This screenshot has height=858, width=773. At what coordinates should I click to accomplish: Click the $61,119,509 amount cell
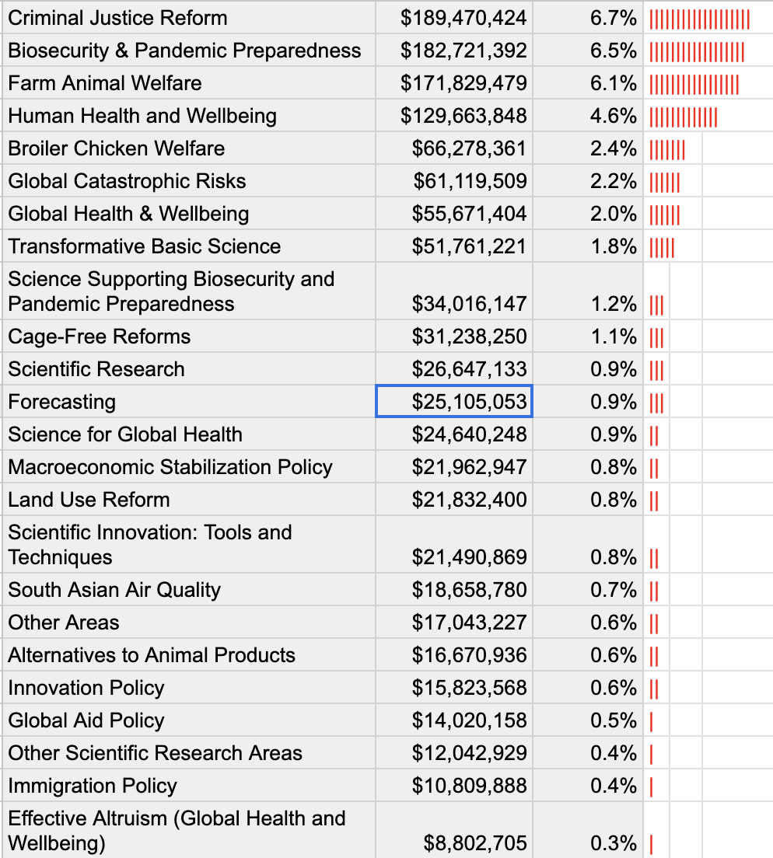tap(470, 181)
